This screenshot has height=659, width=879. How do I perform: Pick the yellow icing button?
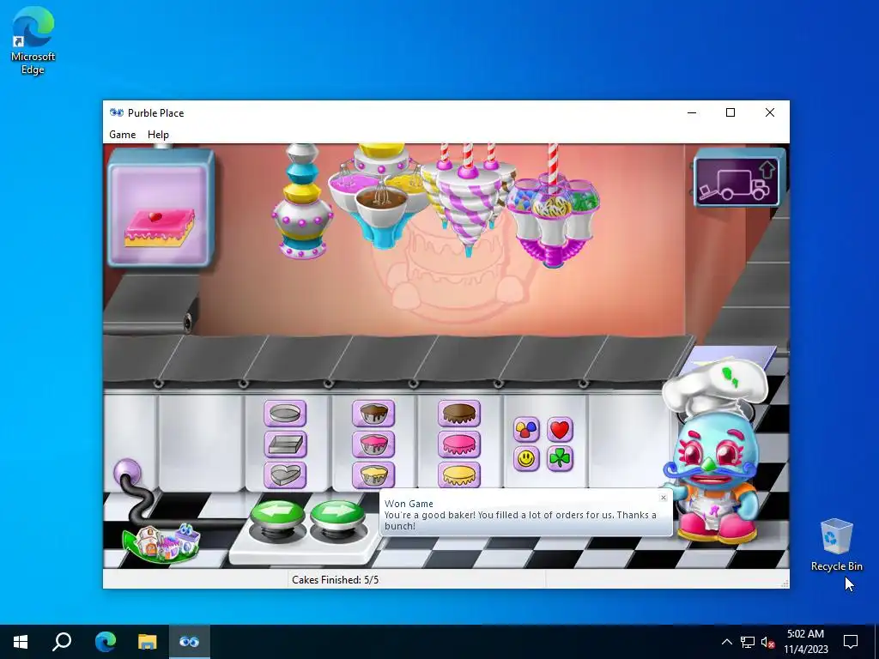click(x=459, y=475)
